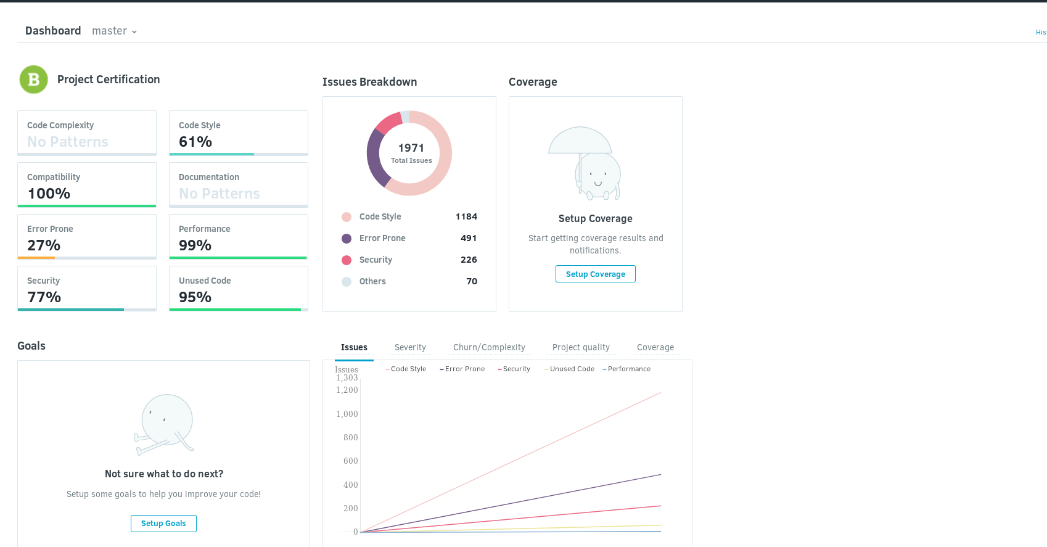This screenshot has height=547, width=1047.
Task: Open the Error Prone 27% card
Action: pos(87,237)
